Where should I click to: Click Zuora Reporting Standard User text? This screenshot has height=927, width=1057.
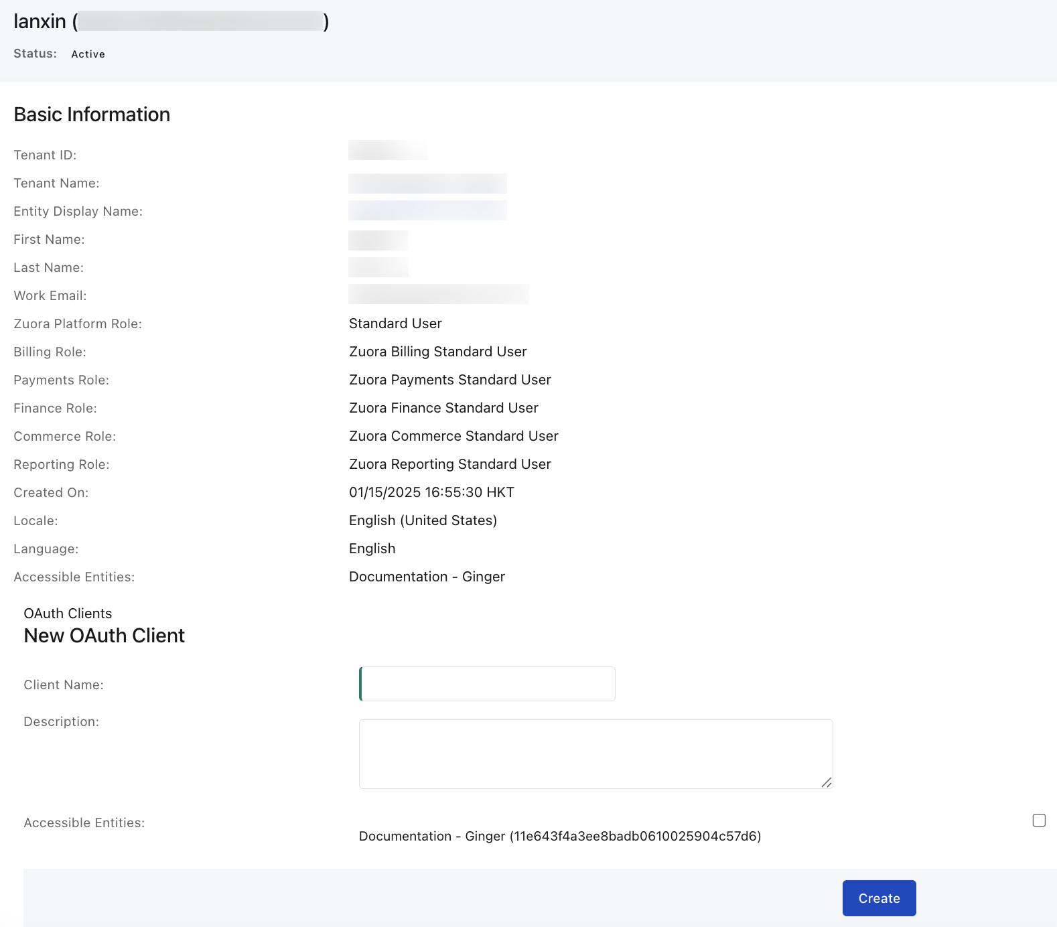pyautogui.click(x=449, y=464)
